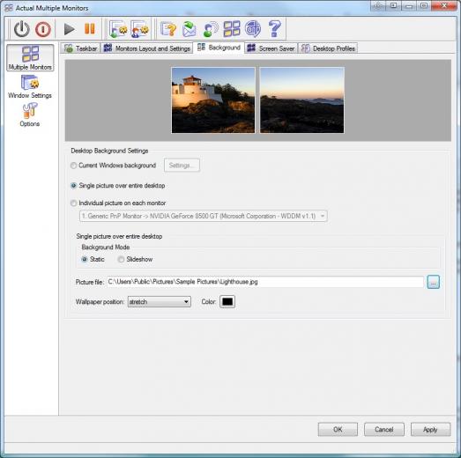Expand the Generic PnP Monitor dropdown
Image resolution: width=461 pixels, height=458 pixels.
click(204, 216)
